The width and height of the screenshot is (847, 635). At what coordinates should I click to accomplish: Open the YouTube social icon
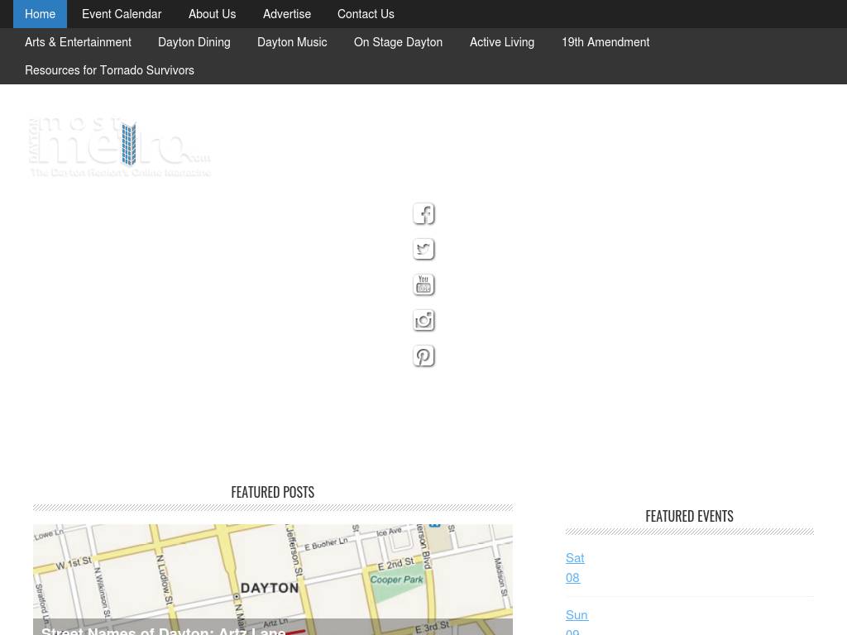423,285
